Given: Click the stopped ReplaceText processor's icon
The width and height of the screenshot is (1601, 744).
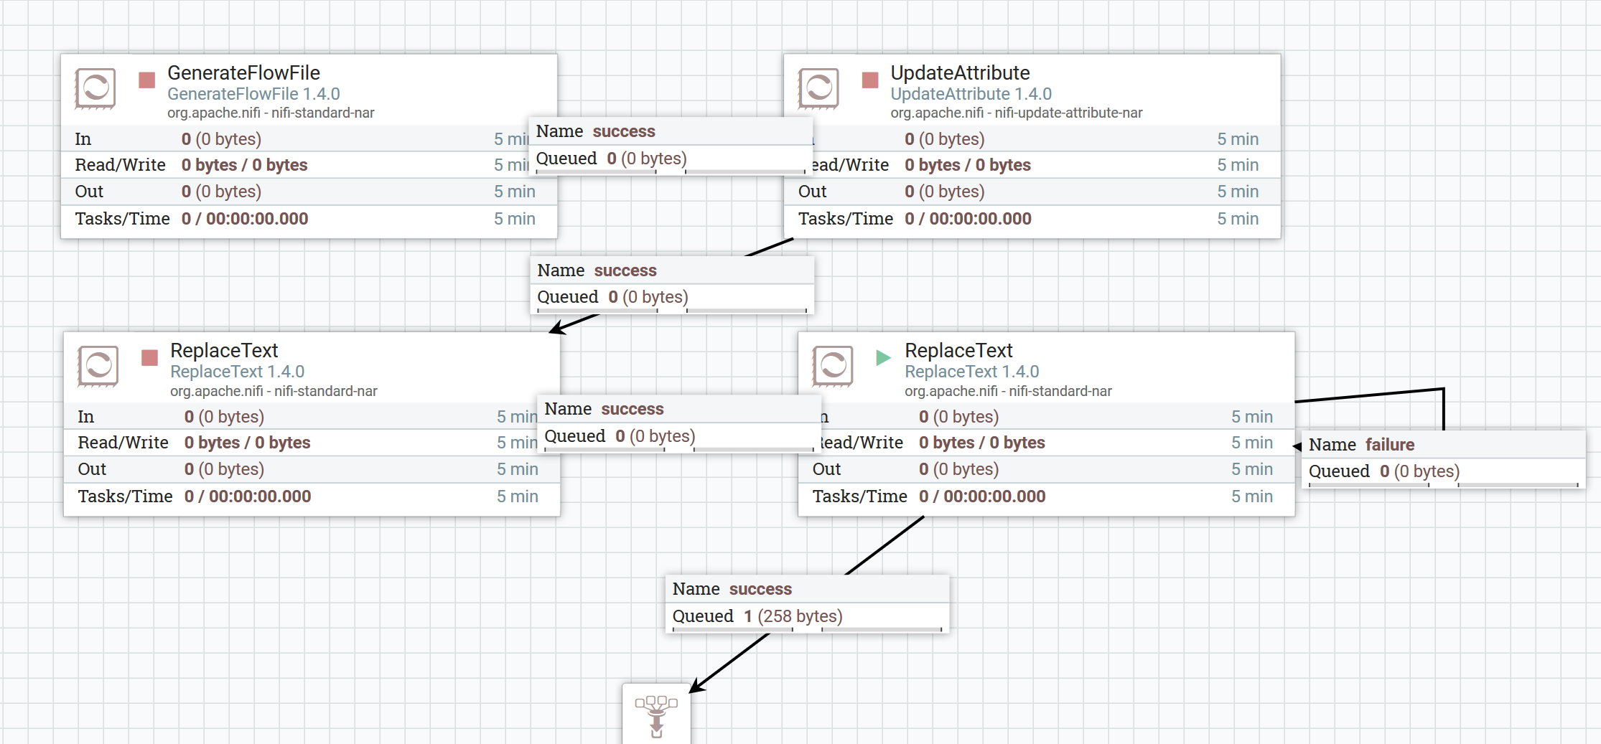Looking at the screenshot, I should (x=98, y=366).
